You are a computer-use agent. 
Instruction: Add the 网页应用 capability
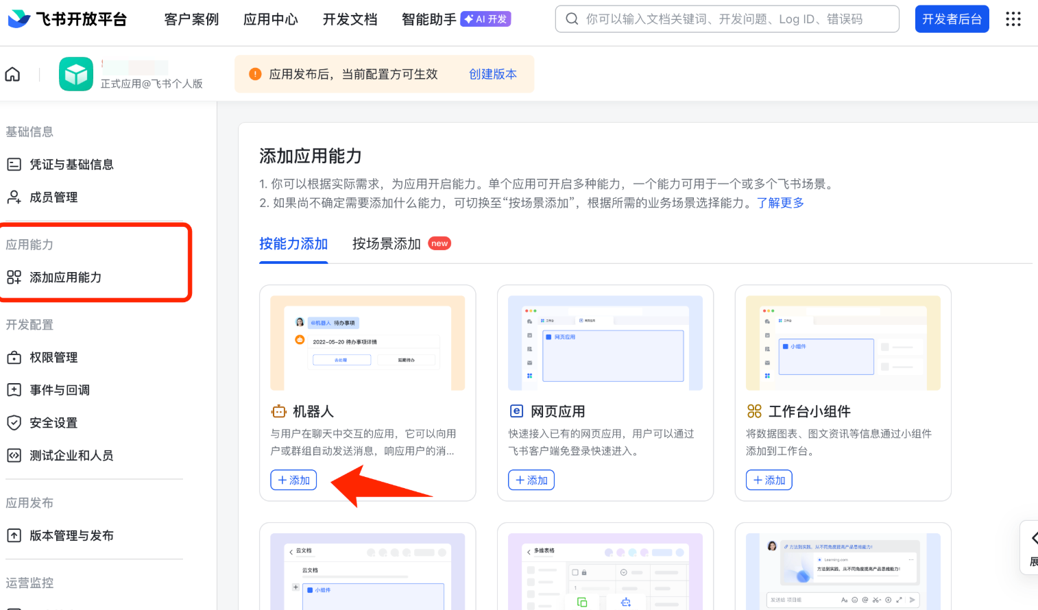tap(531, 480)
